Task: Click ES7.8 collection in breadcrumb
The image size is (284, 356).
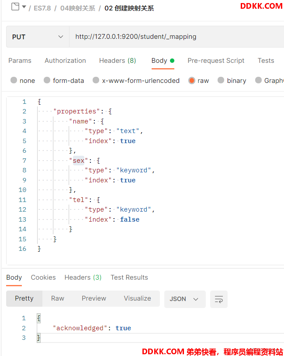Action: [42, 8]
